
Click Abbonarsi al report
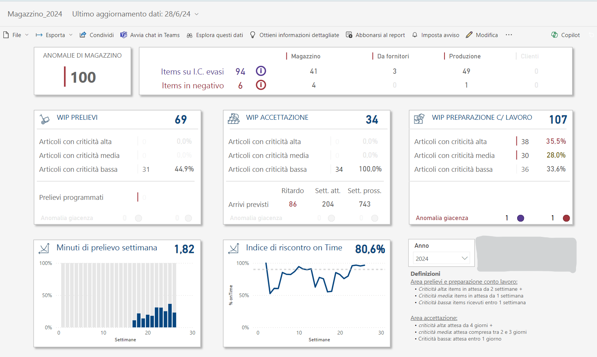click(375, 35)
